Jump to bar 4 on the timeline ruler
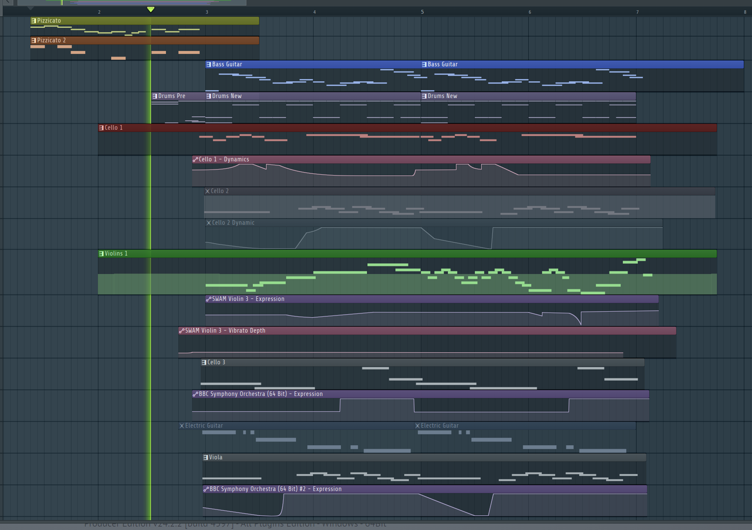Screen dimensions: 752x530 coord(314,12)
